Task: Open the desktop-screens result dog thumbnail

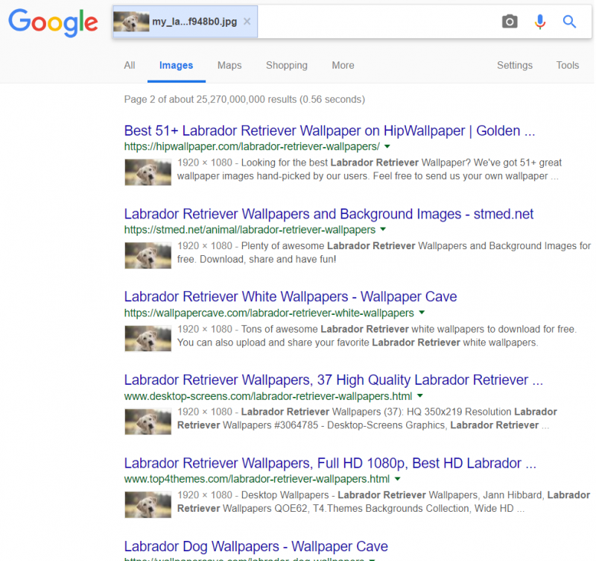Action: [x=148, y=421]
